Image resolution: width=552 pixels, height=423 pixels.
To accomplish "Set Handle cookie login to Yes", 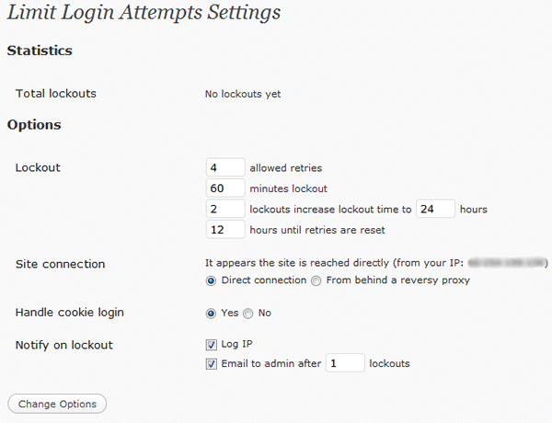I will pos(212,314).
